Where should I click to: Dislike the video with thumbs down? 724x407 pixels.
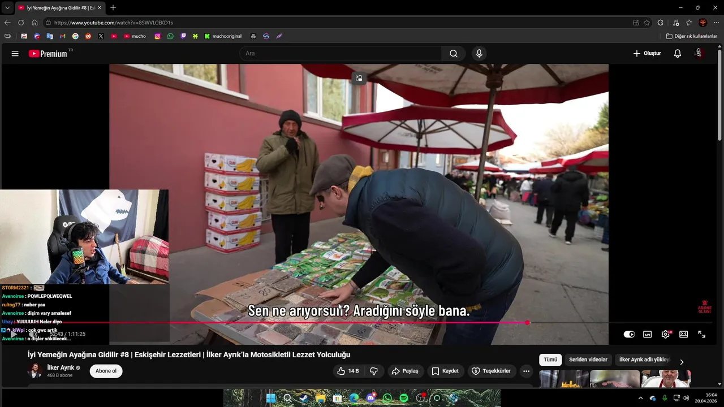pyautogui.click(x=374, y=371)
